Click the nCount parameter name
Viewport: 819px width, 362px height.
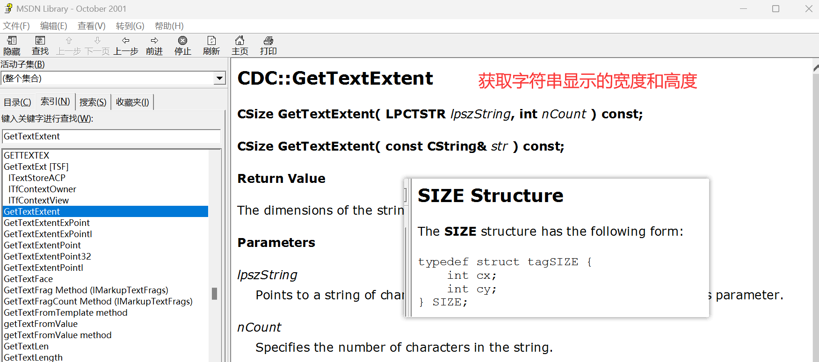click(259, 327)
